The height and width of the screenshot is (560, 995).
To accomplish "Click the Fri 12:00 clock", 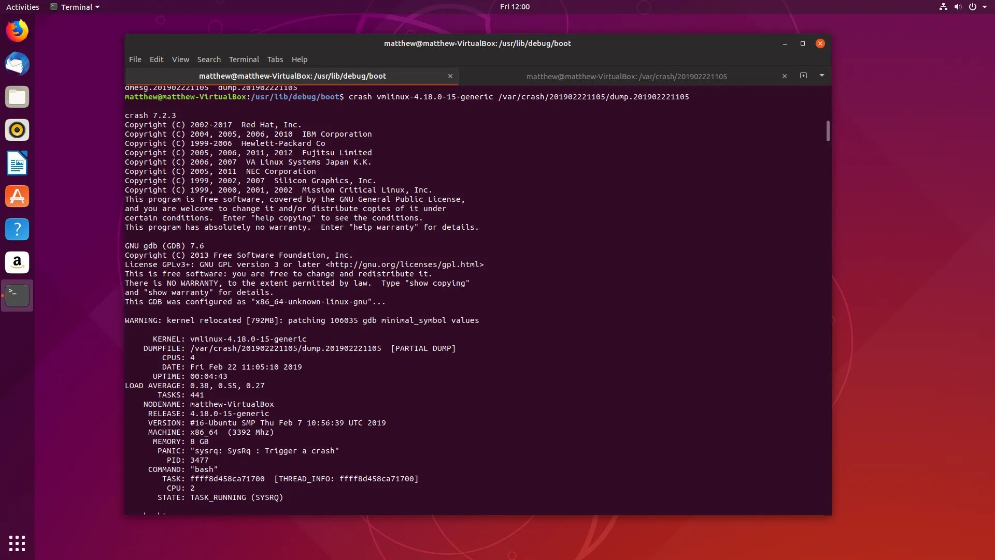I will tap(515, 7).
